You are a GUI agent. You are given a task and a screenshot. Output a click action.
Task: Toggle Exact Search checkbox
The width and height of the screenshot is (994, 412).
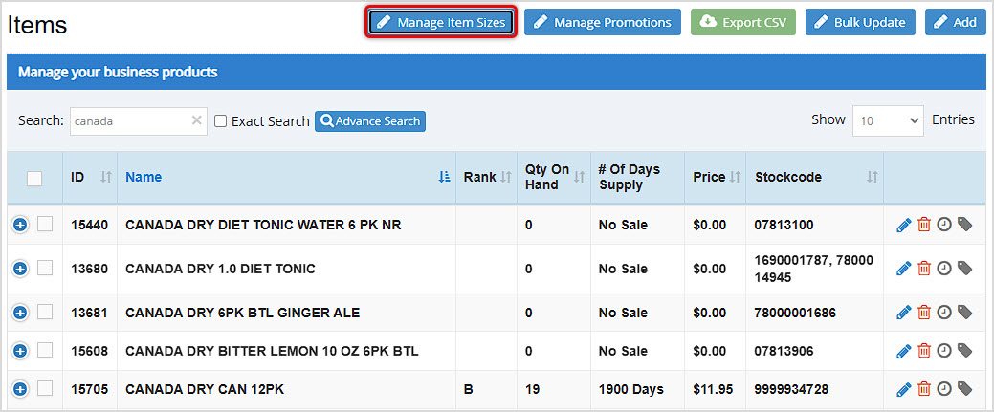(x=221, y=121)
